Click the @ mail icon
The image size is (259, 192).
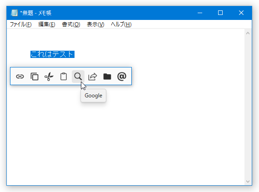[122, 77]
